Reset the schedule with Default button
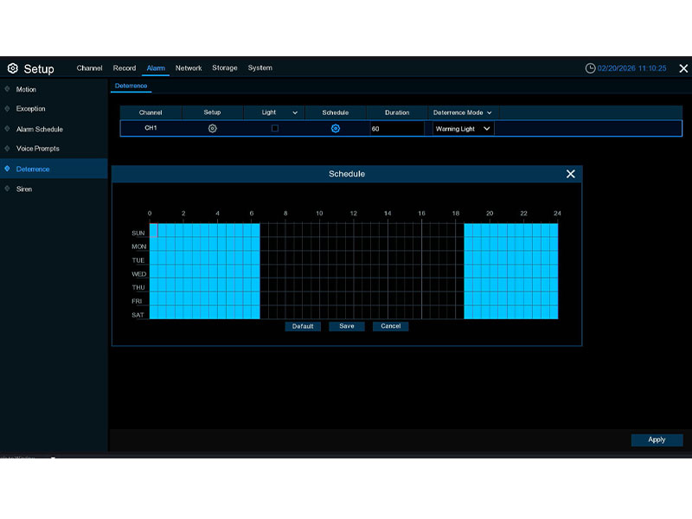Screen dimensions: 692x519 tap(303, 326)
